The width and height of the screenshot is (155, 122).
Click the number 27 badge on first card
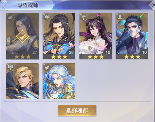pyautogui.click(x=34, y=52)
